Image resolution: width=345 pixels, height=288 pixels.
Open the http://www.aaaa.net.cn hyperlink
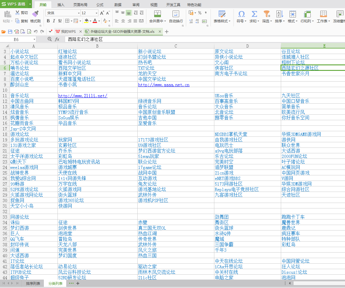click(164, 85)
